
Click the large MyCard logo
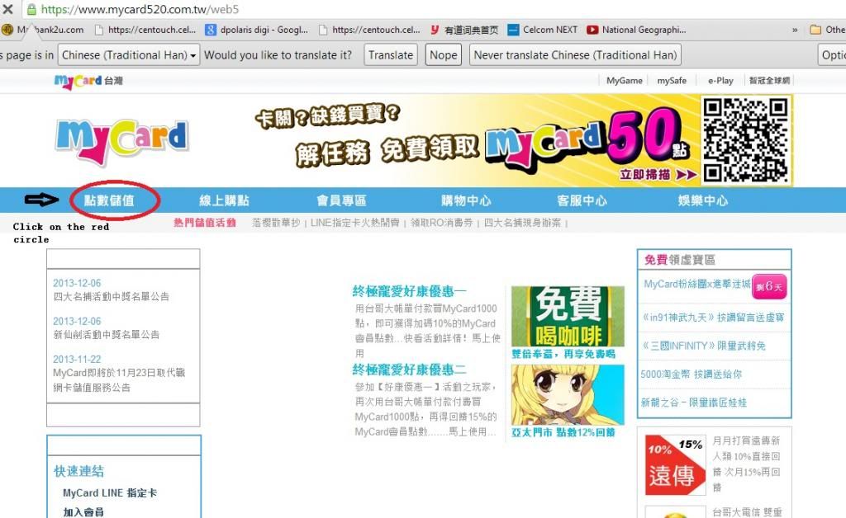[121, 142]
